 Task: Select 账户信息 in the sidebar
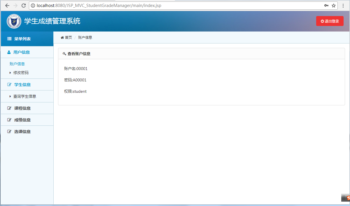click(x=17, y=64)
